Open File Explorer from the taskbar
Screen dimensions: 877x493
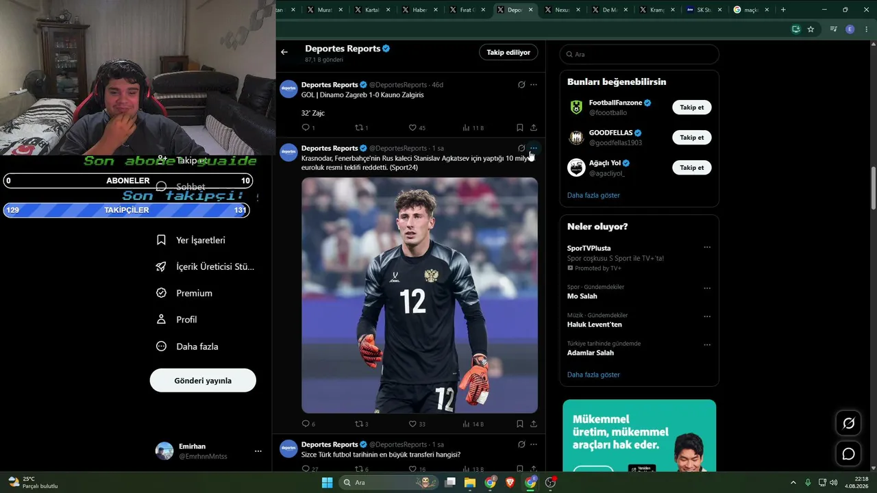click(470, 482)
